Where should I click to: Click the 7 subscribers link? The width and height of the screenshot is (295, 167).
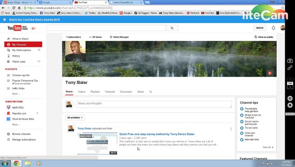(x=73, y=37)
